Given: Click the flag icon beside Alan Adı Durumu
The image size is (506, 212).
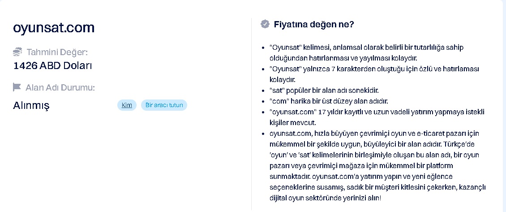Looking at the screenshot, I should 17,87.
